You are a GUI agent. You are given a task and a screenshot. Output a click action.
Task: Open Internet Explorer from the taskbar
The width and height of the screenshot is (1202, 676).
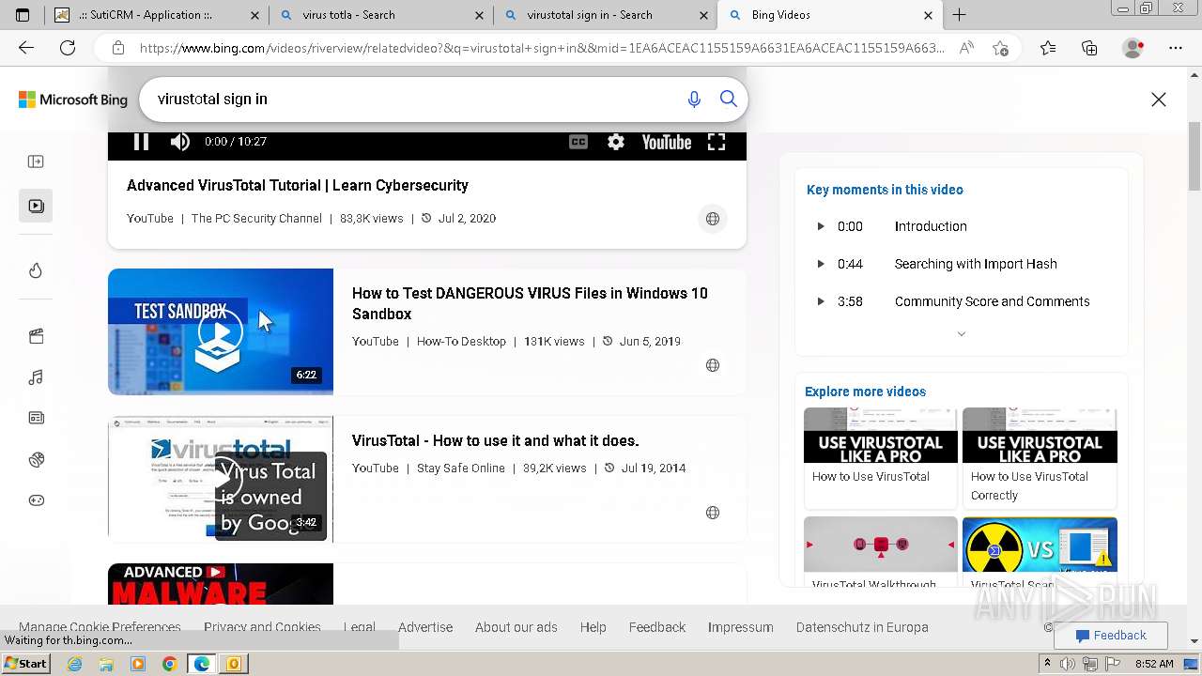pos(74,664)
